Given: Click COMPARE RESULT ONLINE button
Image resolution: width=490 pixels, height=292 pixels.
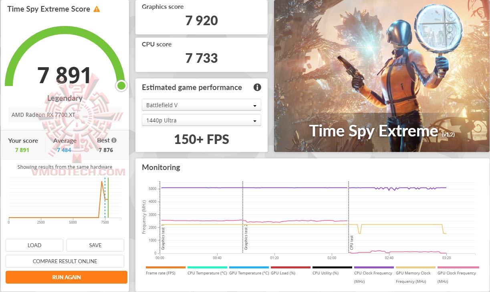Looking at the screenshot, I should pos(65,261).
